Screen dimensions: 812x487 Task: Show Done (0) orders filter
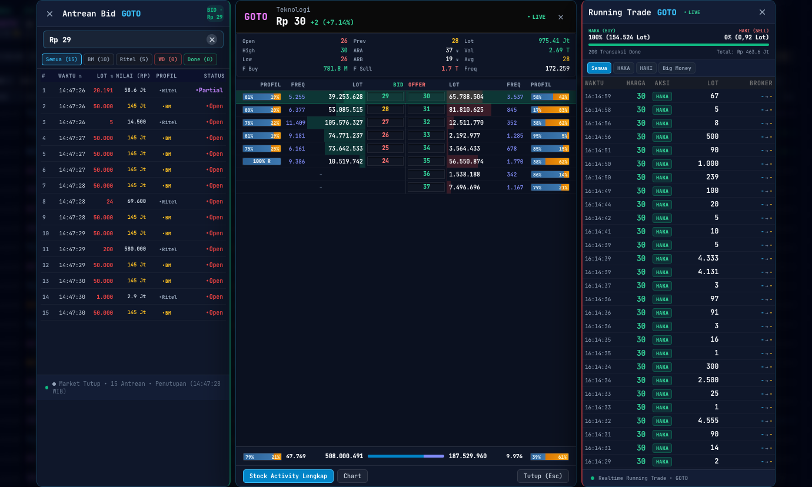pyautogui.click(x=200, y=59)
